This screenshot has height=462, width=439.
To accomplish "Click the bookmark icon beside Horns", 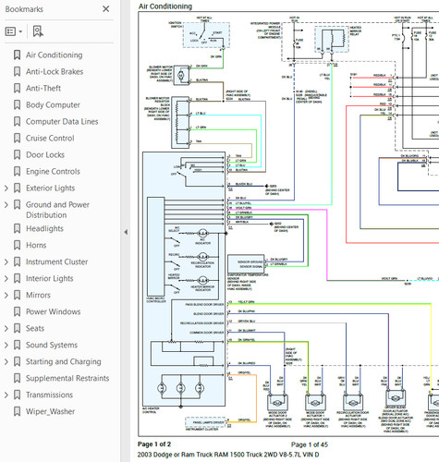I will point(18,246).
